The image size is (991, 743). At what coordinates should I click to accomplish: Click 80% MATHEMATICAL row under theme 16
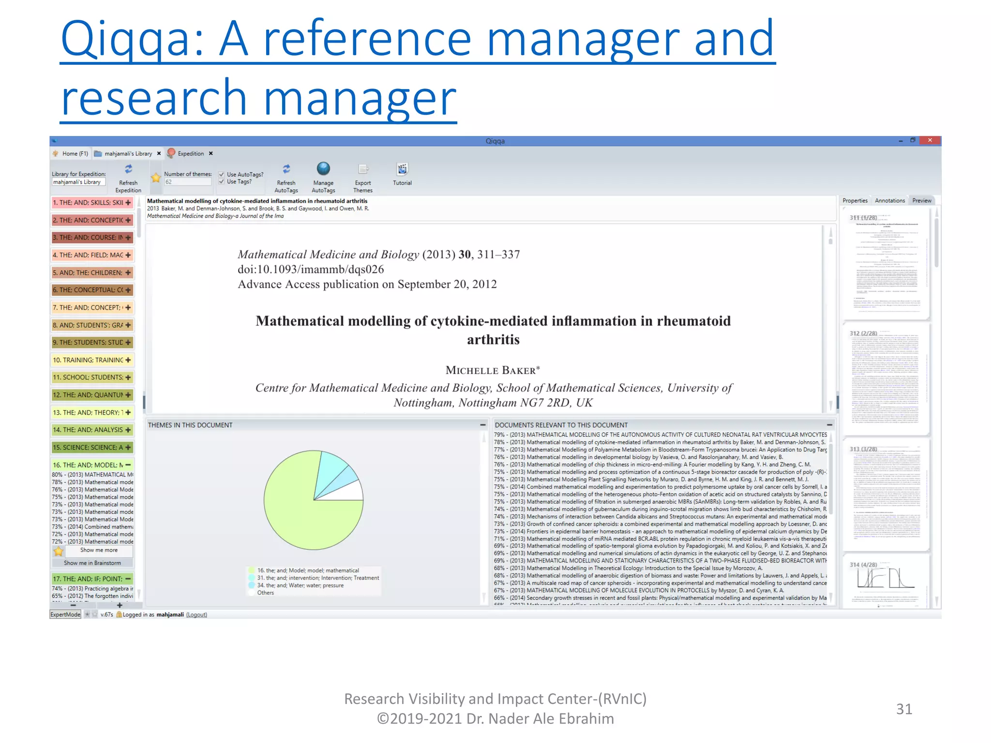pyautogui.click(x=92, y=475)
